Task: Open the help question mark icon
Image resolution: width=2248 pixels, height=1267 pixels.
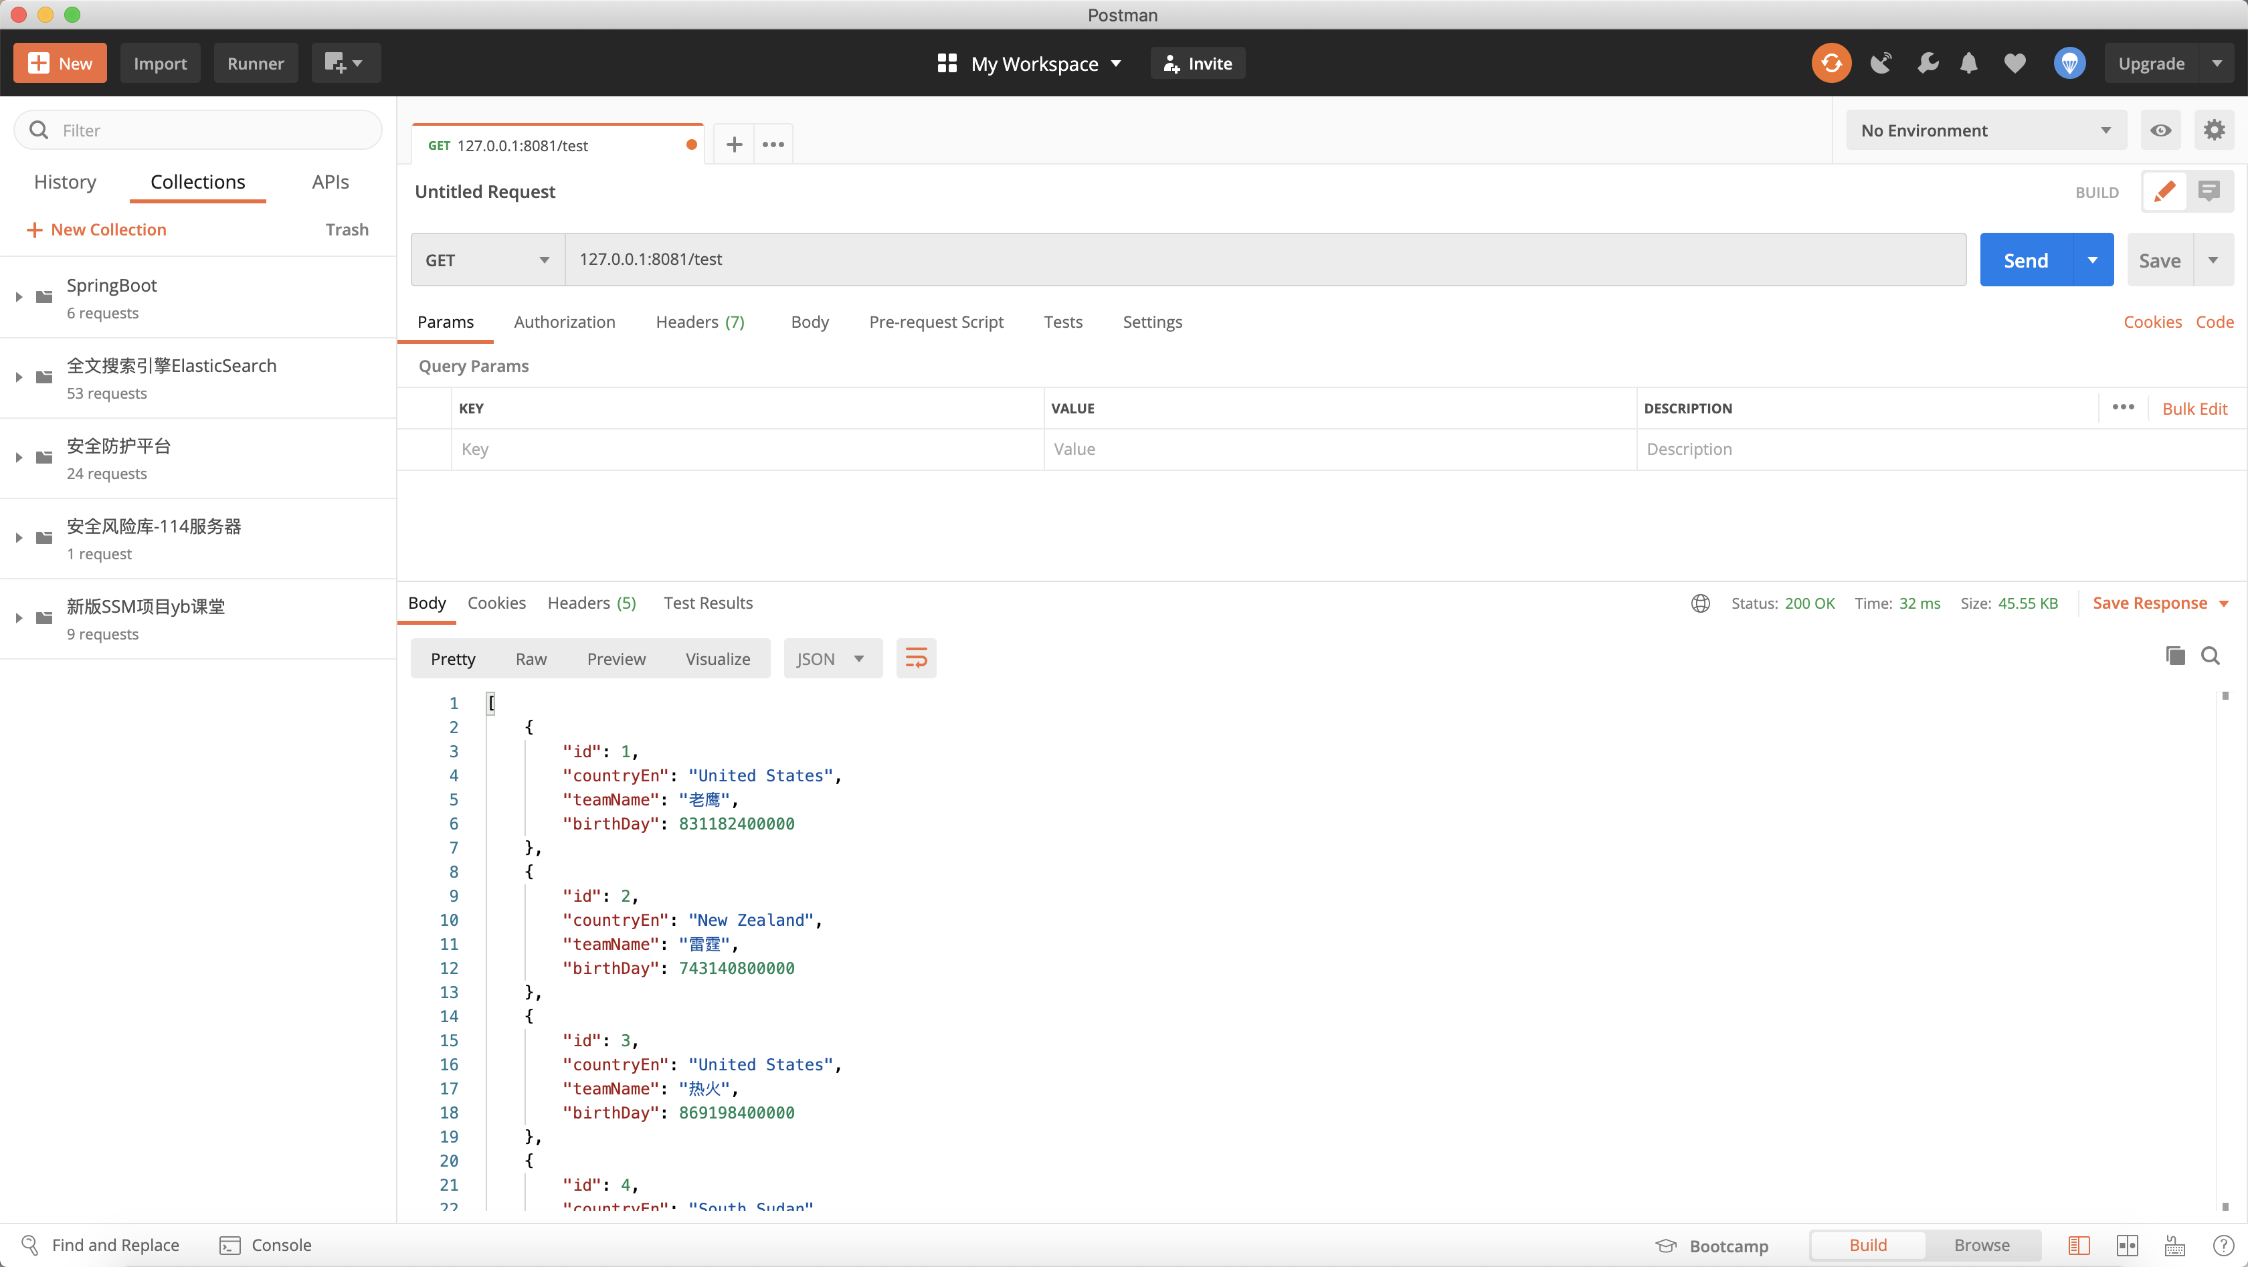Action: point(2223,1246)
